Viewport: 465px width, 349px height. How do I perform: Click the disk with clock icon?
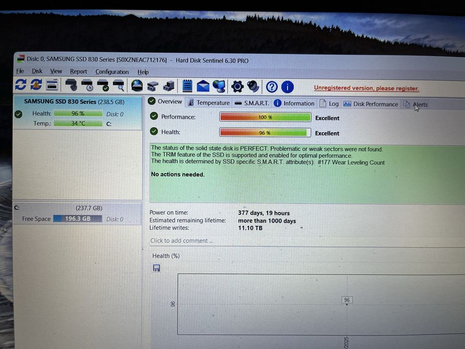(87, 85)
